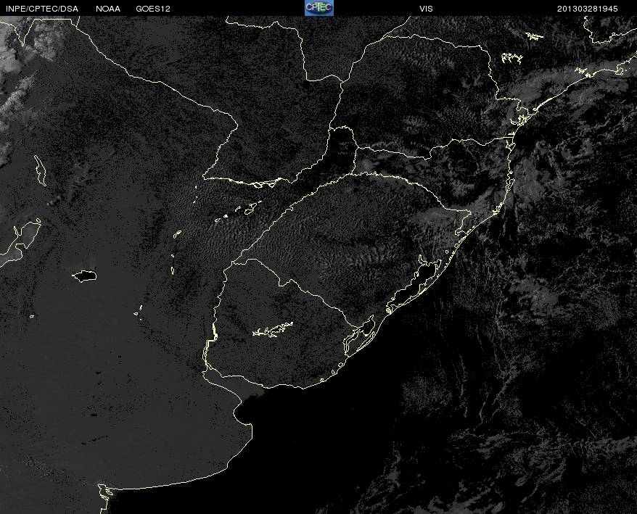Click the CPTEC logo in header

click(x=319, y=8)
